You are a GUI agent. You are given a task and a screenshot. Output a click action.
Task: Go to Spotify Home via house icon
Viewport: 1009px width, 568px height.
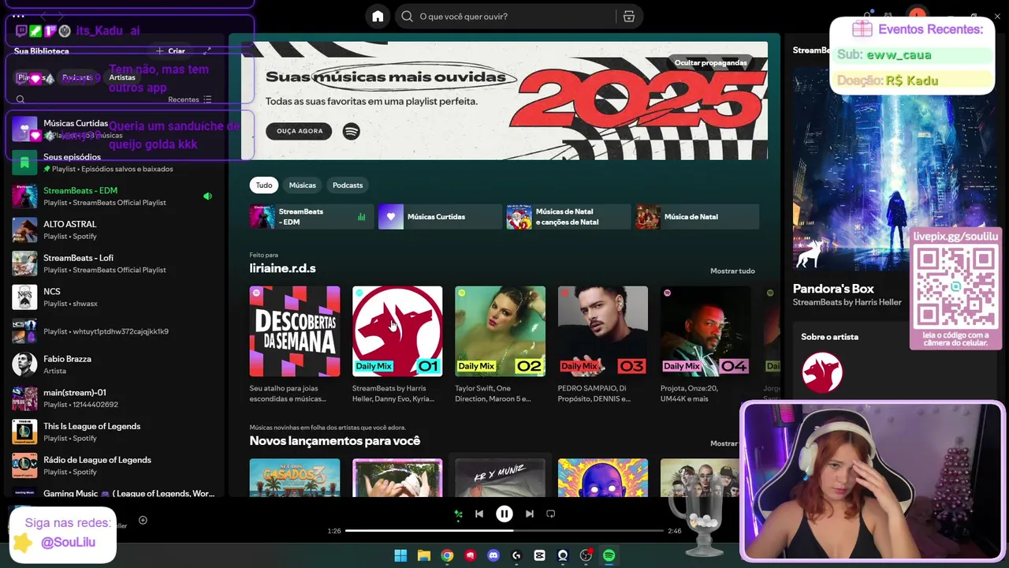[x=378, y=17]
